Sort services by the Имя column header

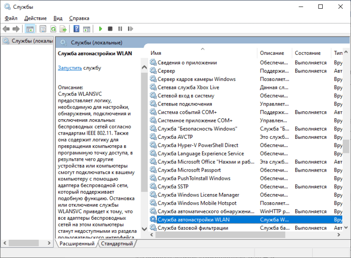(x=201, y=53)
